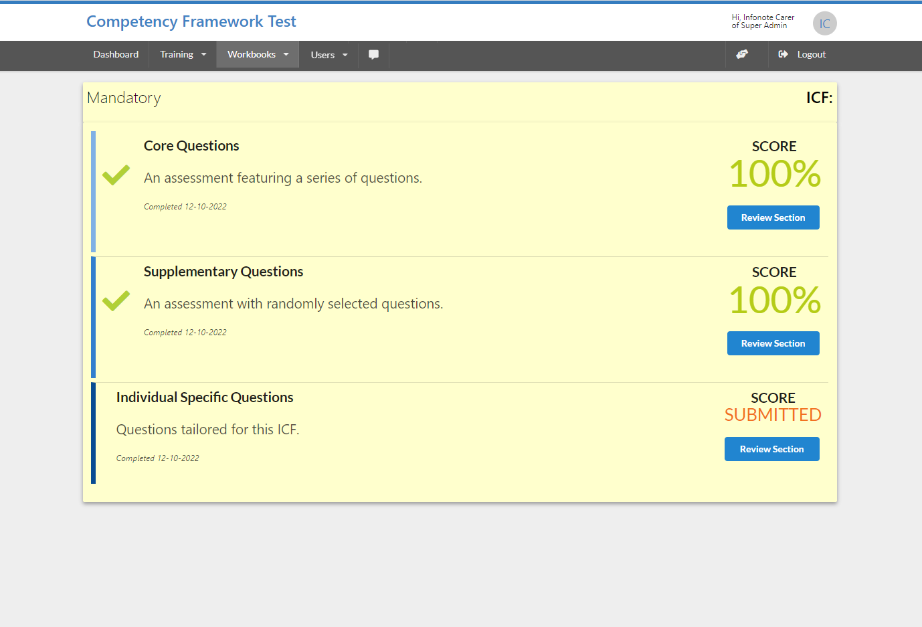Select the Individual Specific Questions heading
The image size is (922, 627).
click(x=205, y=397)
